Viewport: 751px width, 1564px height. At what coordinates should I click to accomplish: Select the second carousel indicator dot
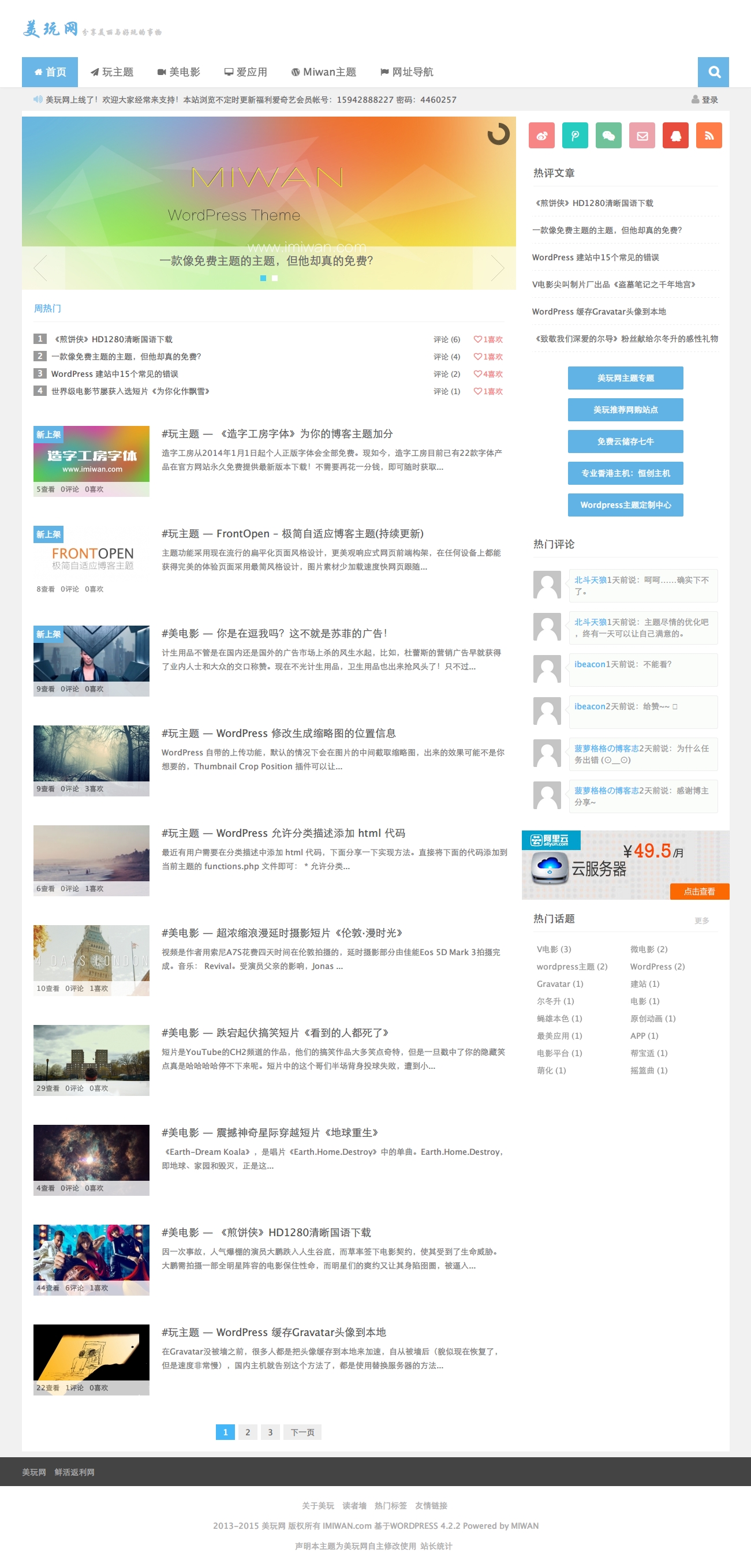(275, 278)
